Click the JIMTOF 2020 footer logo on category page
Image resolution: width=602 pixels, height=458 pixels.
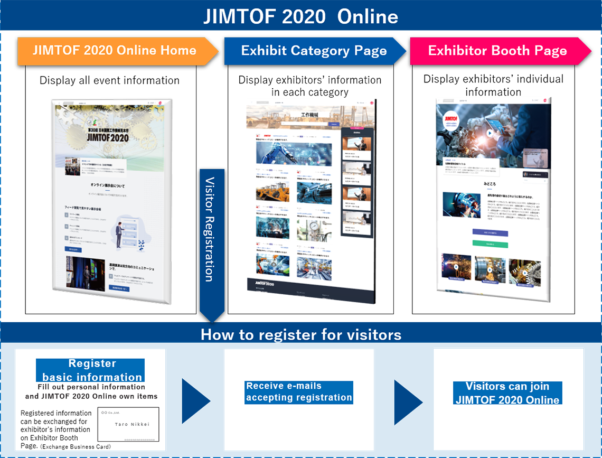[265, 283]
